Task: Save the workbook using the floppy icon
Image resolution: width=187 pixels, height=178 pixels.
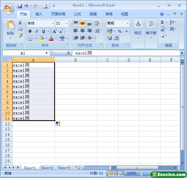Action: 20,6
